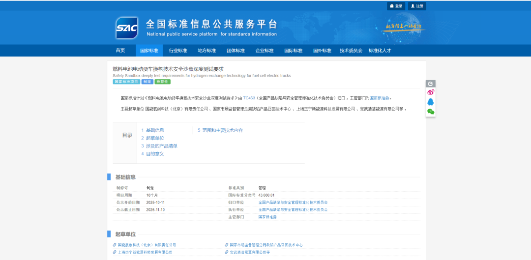The width and height of the screenshot is (531, 260).
Task: Click the 登录 login button
Action: tap(396, 6)
